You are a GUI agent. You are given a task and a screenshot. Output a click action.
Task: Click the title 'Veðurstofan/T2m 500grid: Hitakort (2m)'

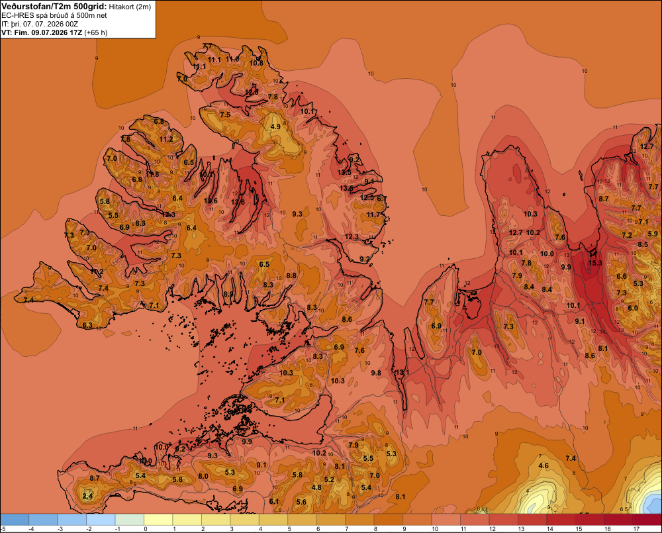(76, 7)
